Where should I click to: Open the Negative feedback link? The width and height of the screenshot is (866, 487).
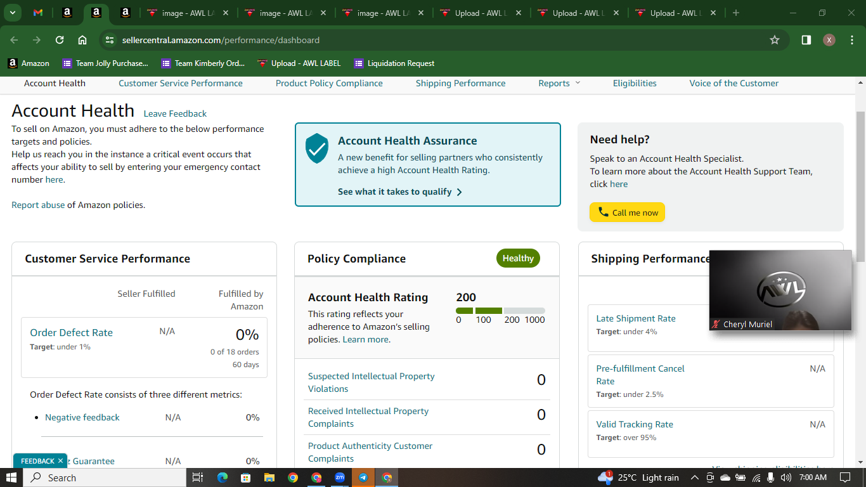82,417
